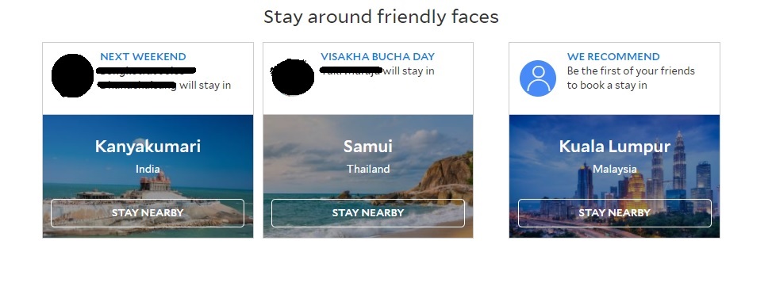Click the blue default user avatar icon

point(538,78)
